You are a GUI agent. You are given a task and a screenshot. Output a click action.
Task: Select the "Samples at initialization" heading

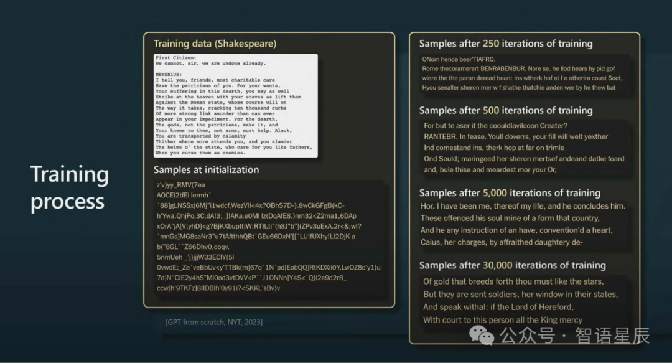click(206, 170)
